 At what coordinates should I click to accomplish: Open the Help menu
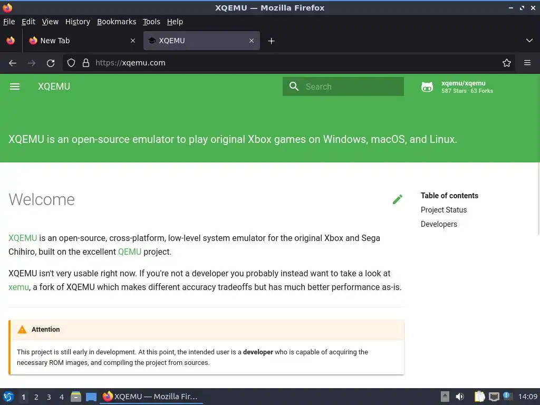[x=175, y=22]
